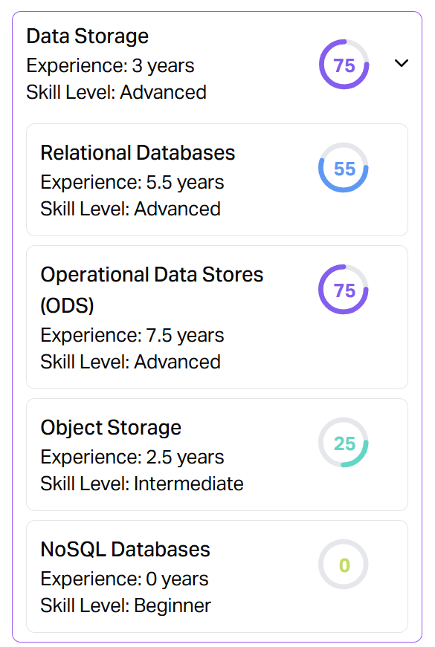This screenshot has width=435, height=647.
Task: Click 'Skill Level: Advanced' under Data Storage
Action: [x=116, y=92]
